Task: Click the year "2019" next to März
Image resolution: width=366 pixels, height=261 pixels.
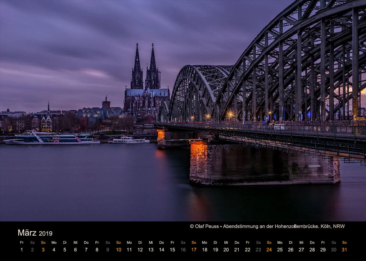Action: (45, 233)
